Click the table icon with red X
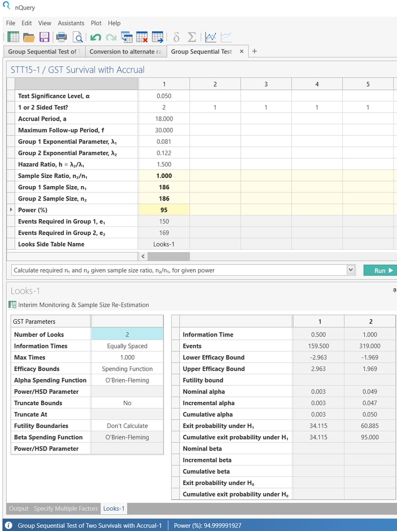This screenshot has width=397, height=531. 142,37
